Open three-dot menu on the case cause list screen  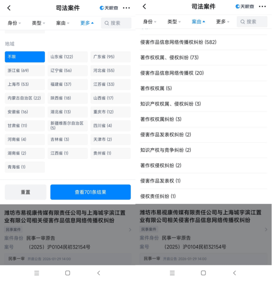tap(262, 7)
